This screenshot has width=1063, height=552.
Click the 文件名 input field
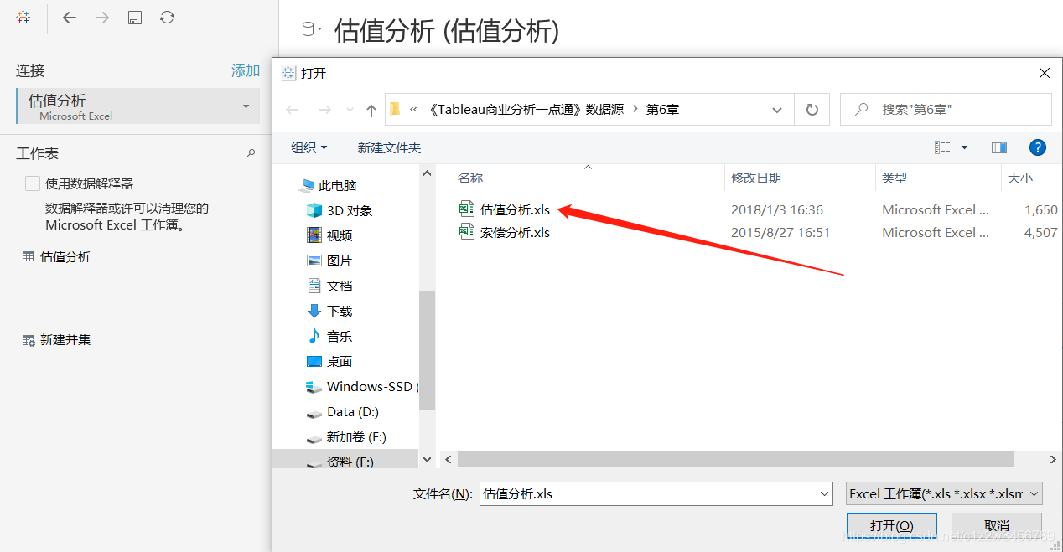coord(648,493)
